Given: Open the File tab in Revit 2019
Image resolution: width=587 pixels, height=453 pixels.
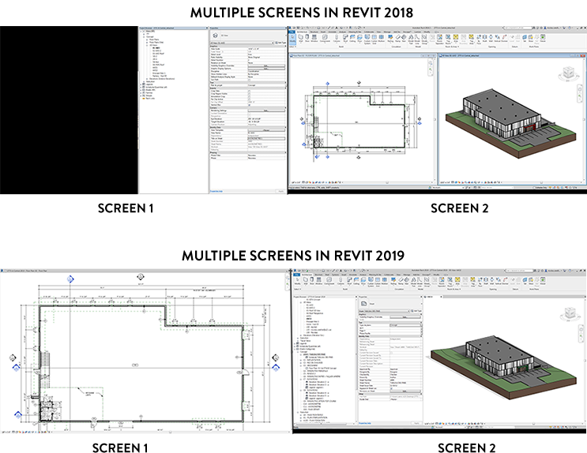Looking at the screenshot, I should pos(296,275).
